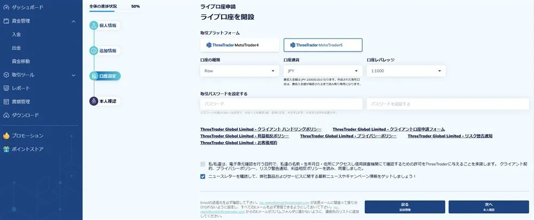Click the 口座設定 step icon
Image resolution: width=534 pixels, height=220 pixels.
[93, 76]
